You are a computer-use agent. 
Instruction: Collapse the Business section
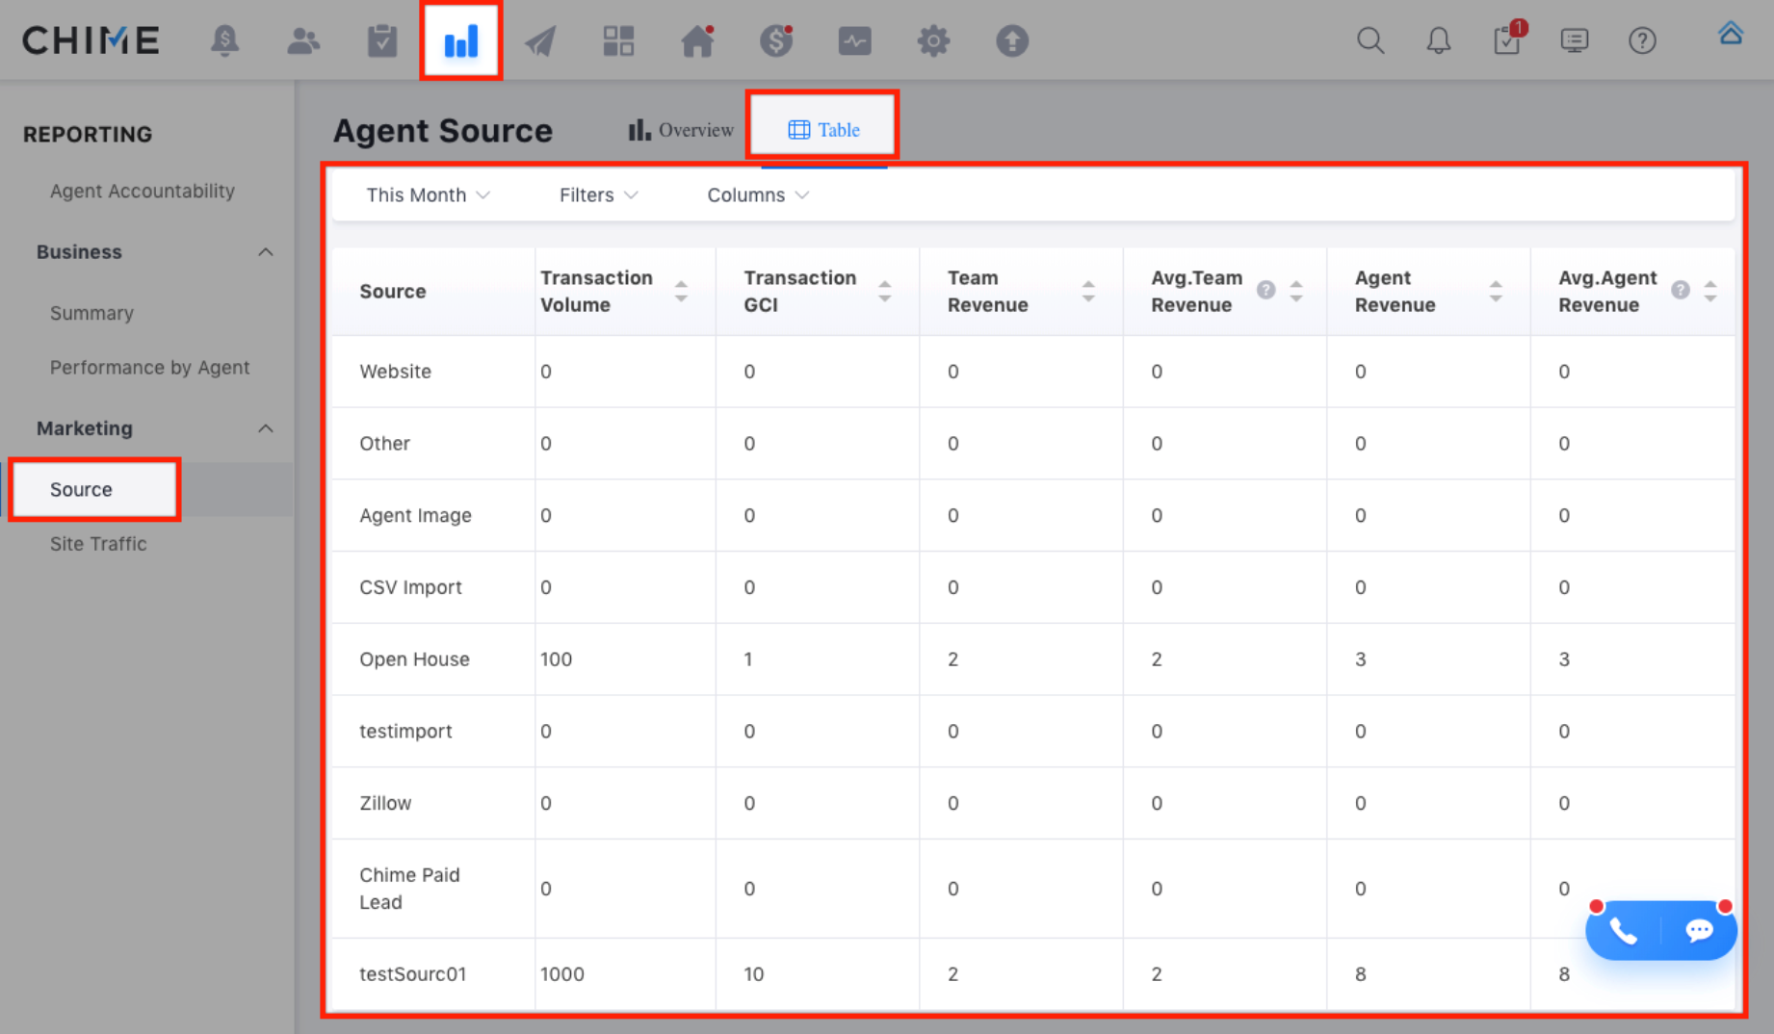click(x=266, y=252)
